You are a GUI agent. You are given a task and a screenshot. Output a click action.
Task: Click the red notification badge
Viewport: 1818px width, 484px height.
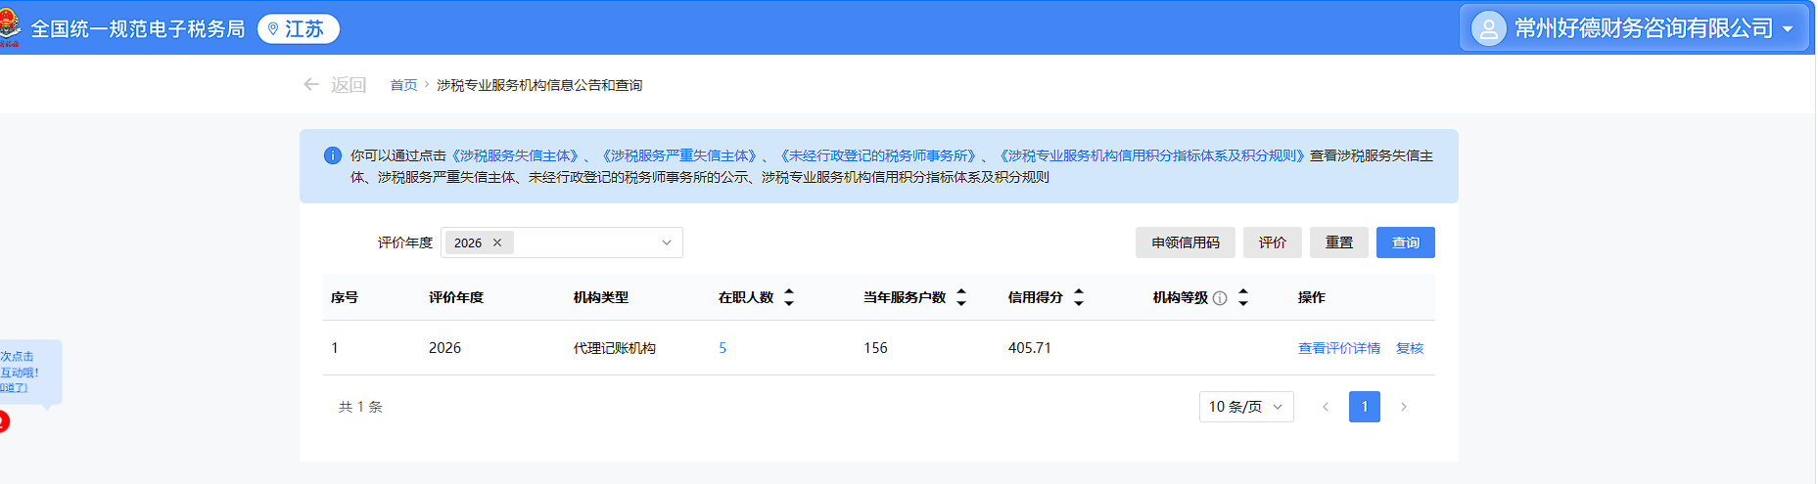point(4,421)
